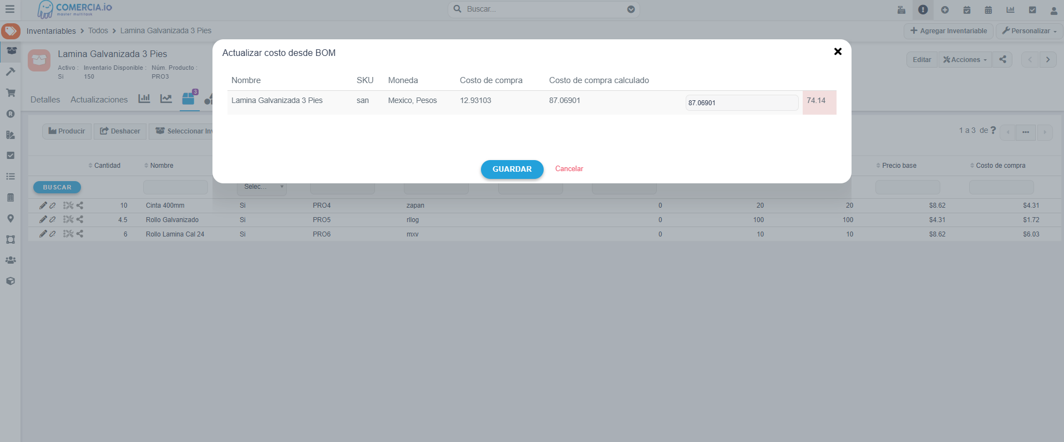Viewport: 1064px width, 442px height.
Task: Open the bar chart tab
Action: click(x=144, y=99)
